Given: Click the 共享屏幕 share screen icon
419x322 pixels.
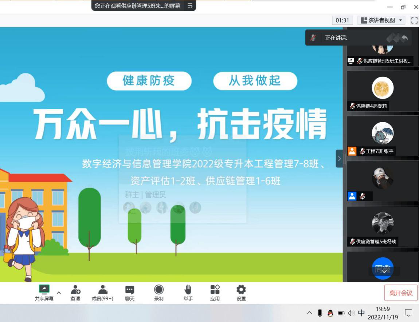Looking at the screenshot, I should pyautogui.click(x=44, y=290).
